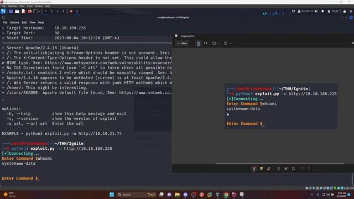Viewport: 354px width, 199px height.
Task: Open the VirtualBox Help menu
Action: pos(48,6)
